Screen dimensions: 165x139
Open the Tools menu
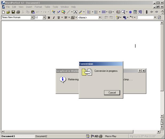click(55, 7)
